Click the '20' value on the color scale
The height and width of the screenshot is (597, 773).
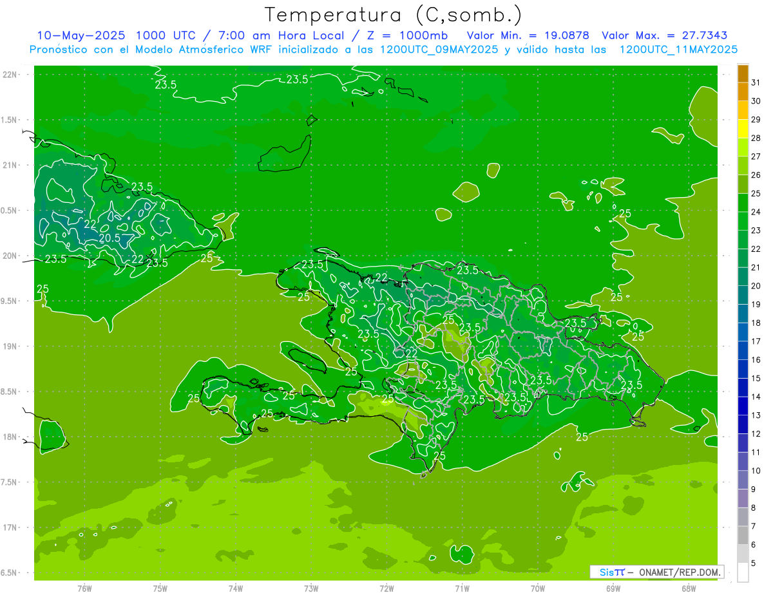[x=756, y=286]
